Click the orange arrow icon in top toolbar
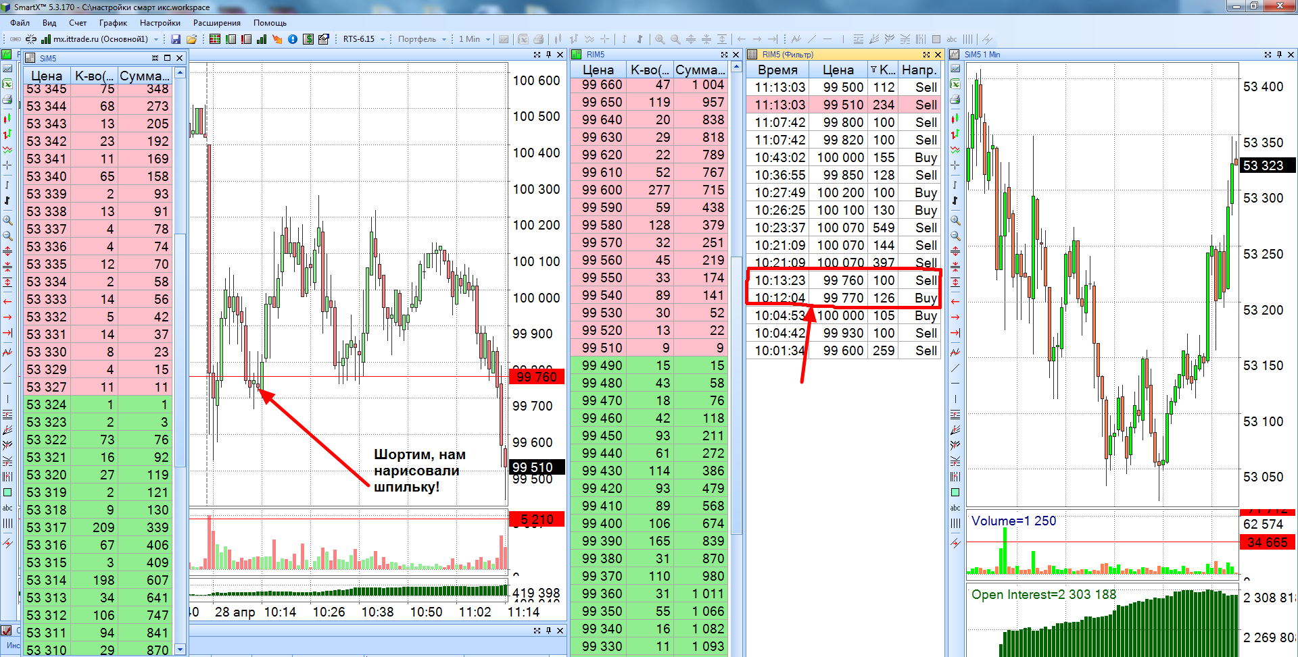 [277, 39]
